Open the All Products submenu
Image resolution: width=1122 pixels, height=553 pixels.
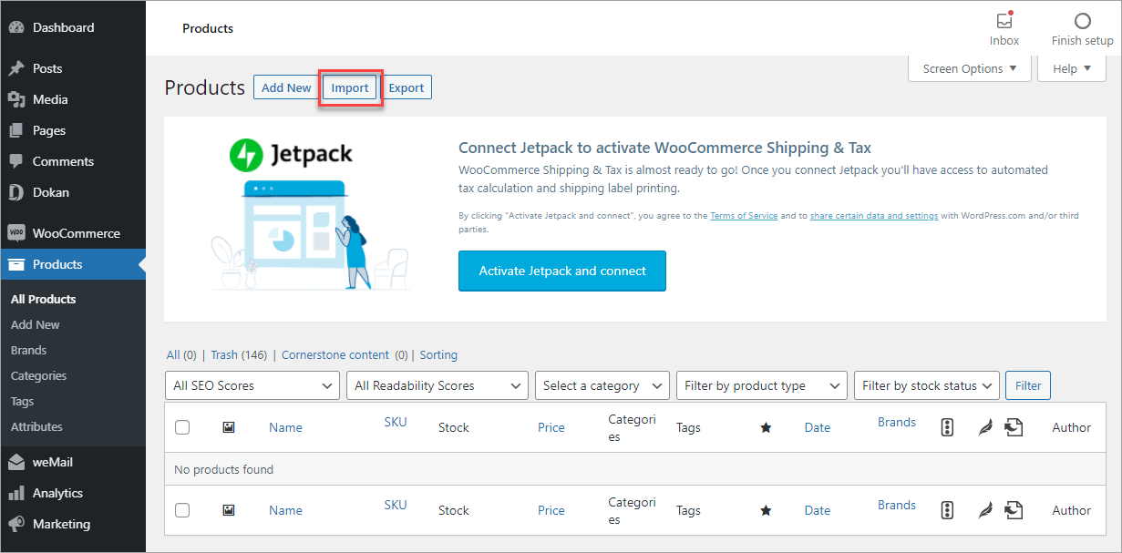(x=43, y=299)
